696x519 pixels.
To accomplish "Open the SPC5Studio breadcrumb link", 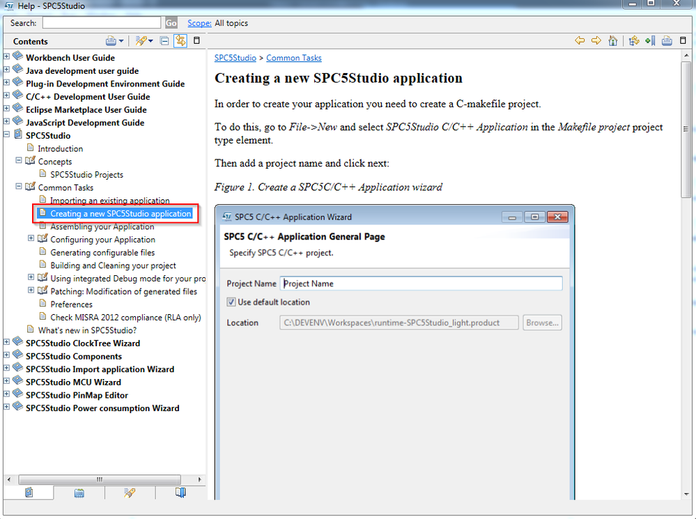I will [235, 58].
